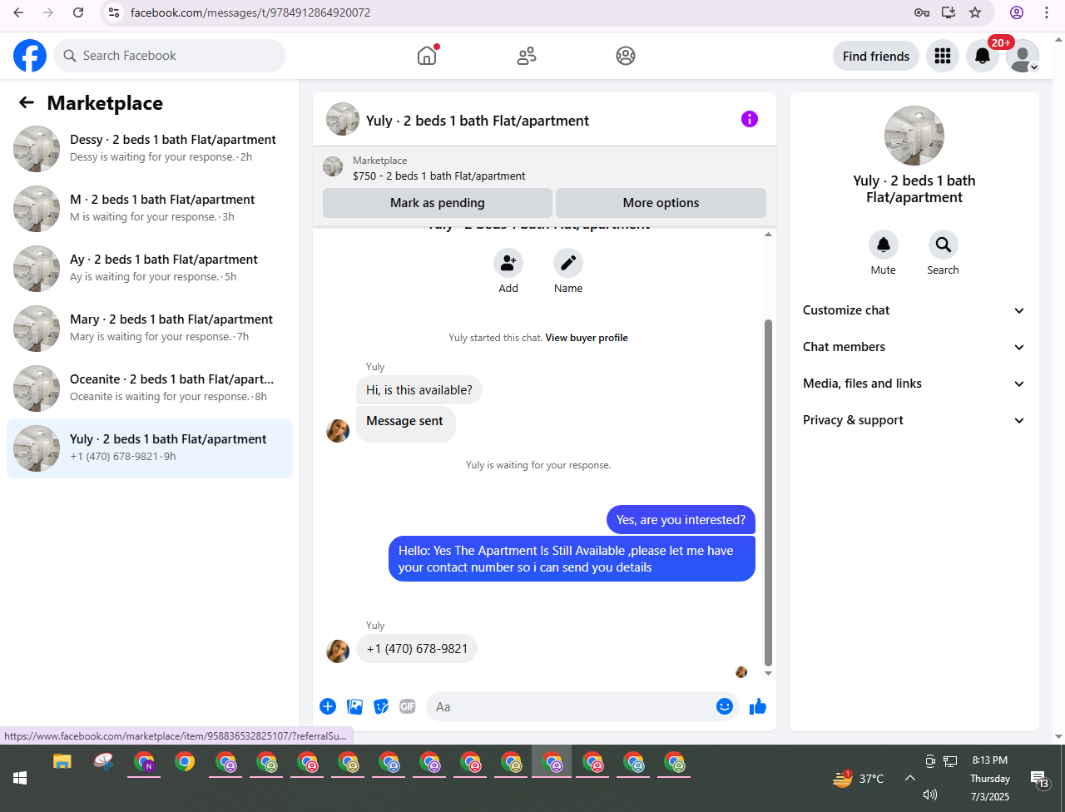
Task: Open Oceanite's apartment conversation
Action: (150, 389)
